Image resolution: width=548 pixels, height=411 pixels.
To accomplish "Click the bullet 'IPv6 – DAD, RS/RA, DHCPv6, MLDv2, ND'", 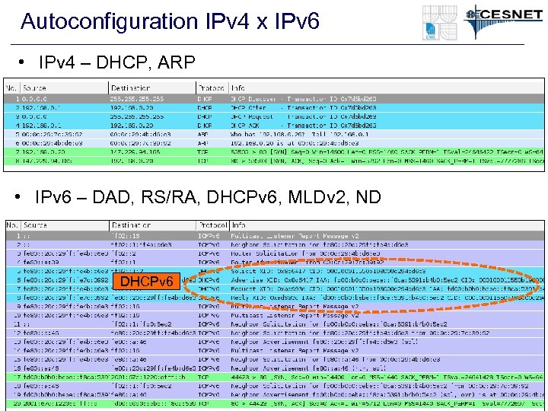I will [x=208, y=197].
